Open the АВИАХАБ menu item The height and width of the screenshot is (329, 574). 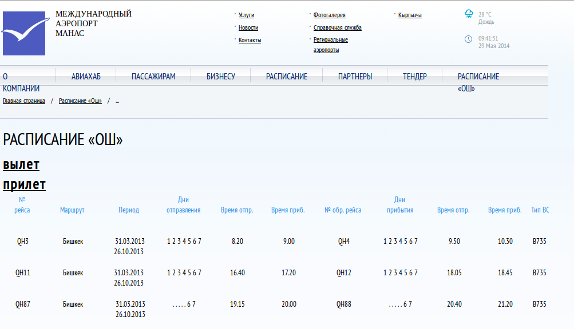click(86, 77)
